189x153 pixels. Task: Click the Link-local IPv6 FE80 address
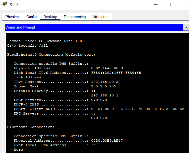(x=116, y=73)
